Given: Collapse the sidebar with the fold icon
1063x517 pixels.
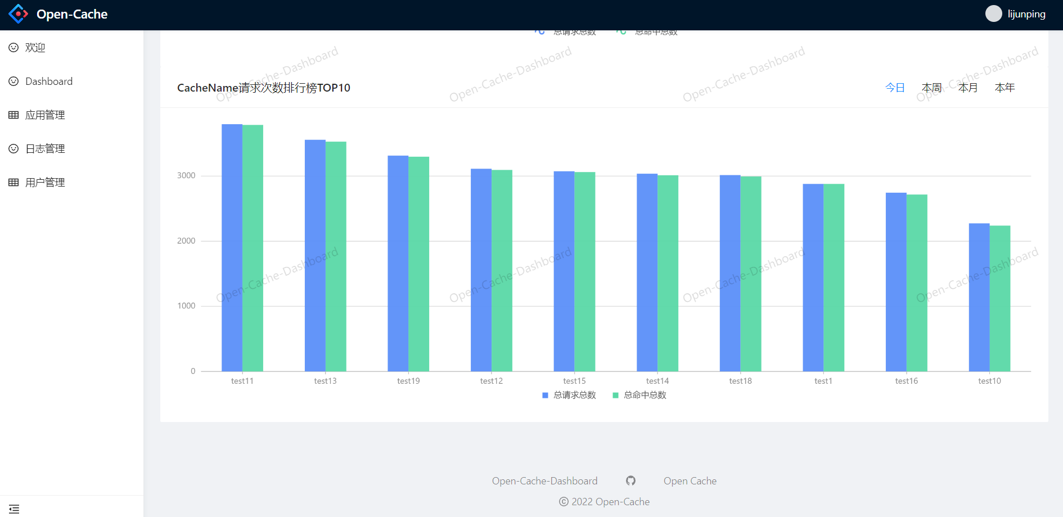Looking at the screenshot, I should click(x=14, y=509).
